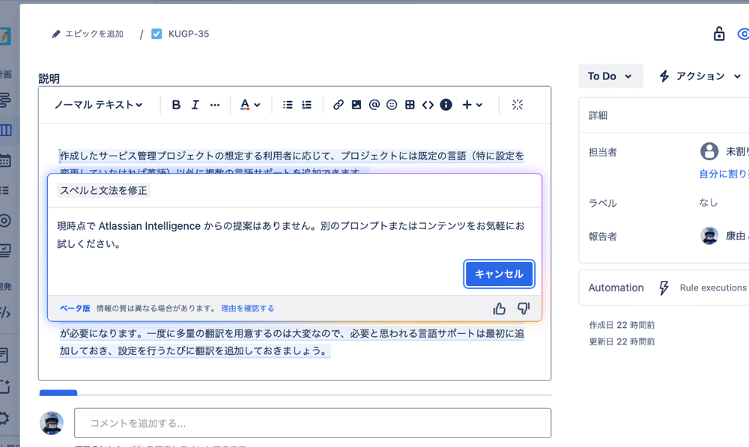Toggle bold formatting in description editor
749x447 pixels.
[176, 105]
